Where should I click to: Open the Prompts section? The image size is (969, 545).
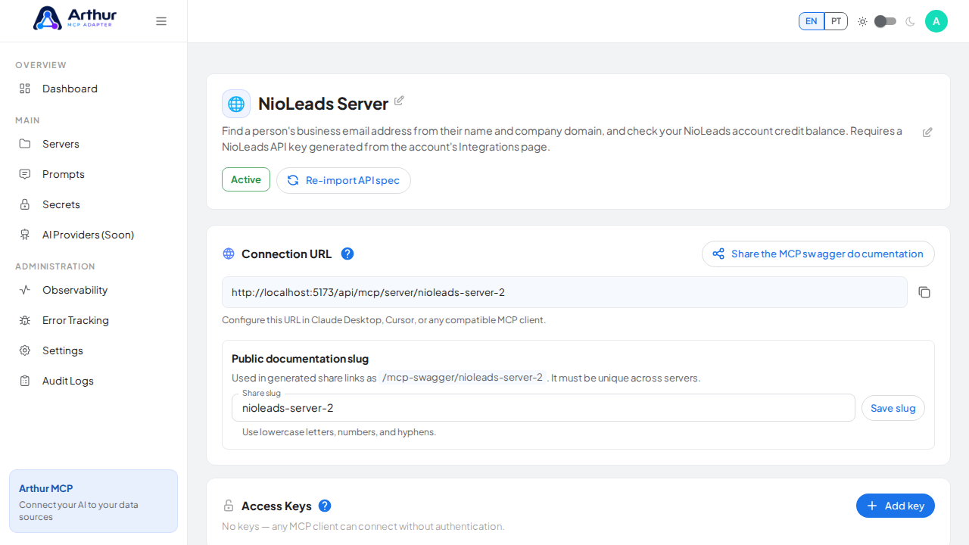[x=94, y=174]
